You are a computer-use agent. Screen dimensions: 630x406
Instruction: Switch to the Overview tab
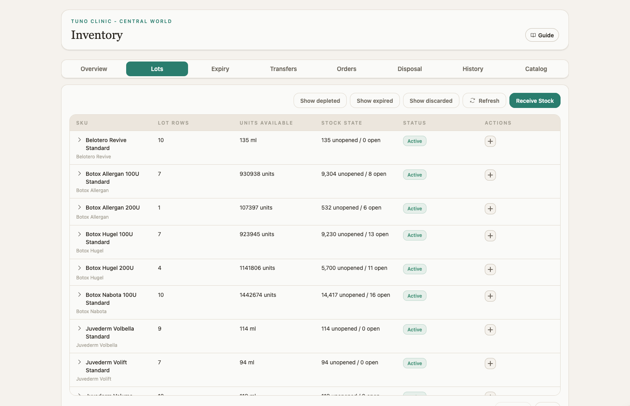click(94, 69)
